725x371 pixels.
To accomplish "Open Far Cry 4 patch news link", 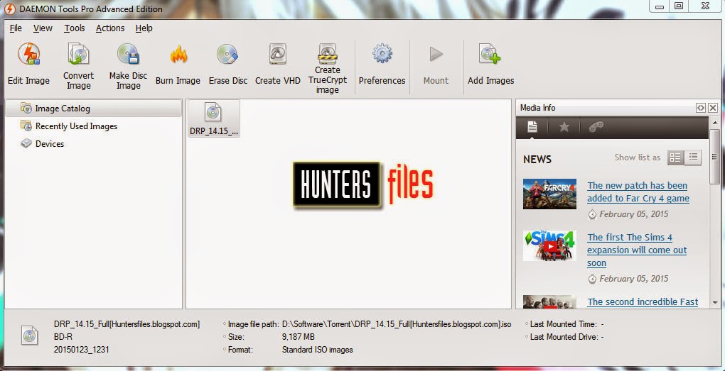I will click(638, 192).
